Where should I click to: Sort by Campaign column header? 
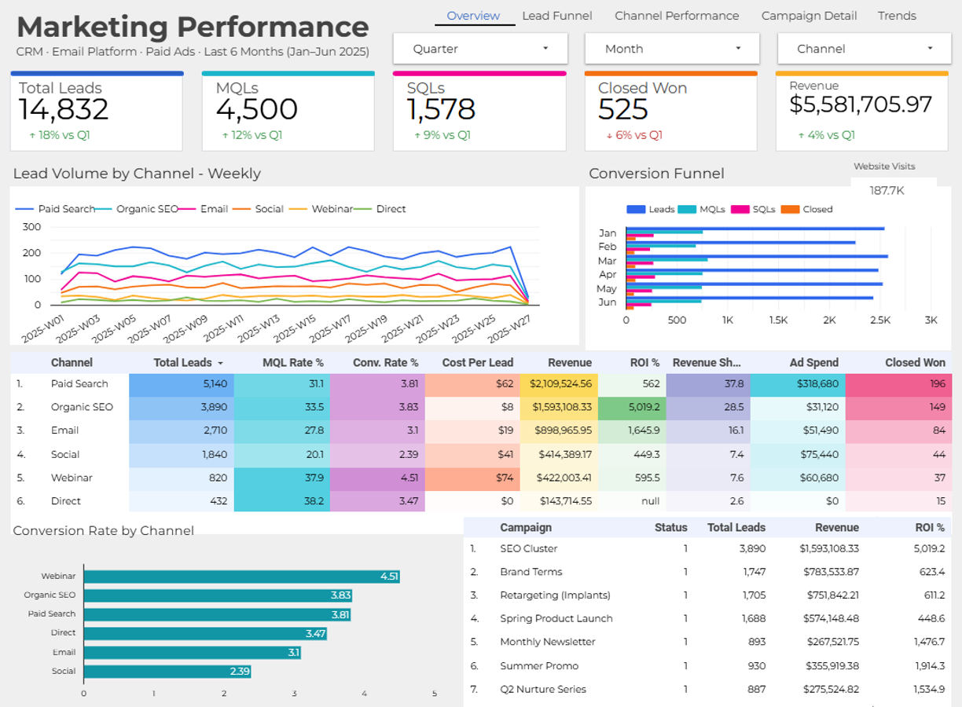pyautogui.click(x=526, y=528)
